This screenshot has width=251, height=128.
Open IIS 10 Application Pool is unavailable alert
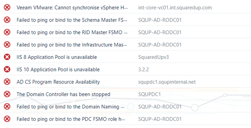point(58,70)
